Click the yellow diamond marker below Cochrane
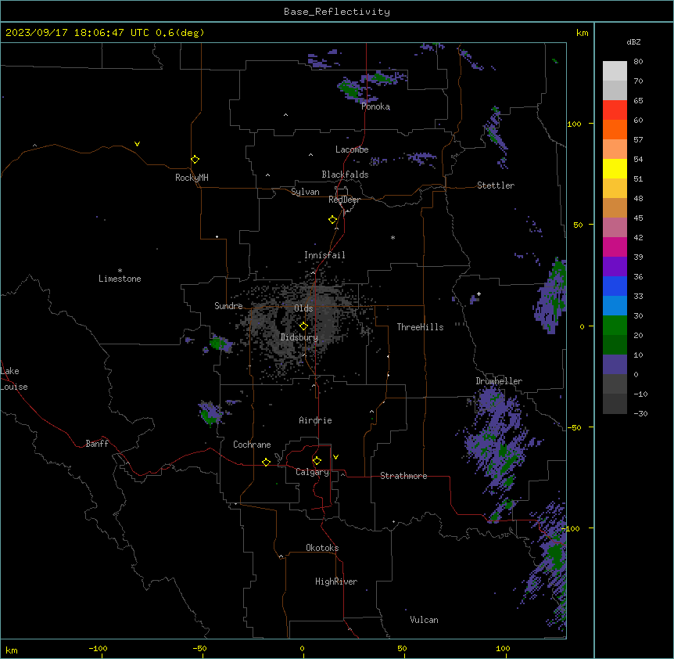This screenshot has height=659, width=674. click(266, 462)
